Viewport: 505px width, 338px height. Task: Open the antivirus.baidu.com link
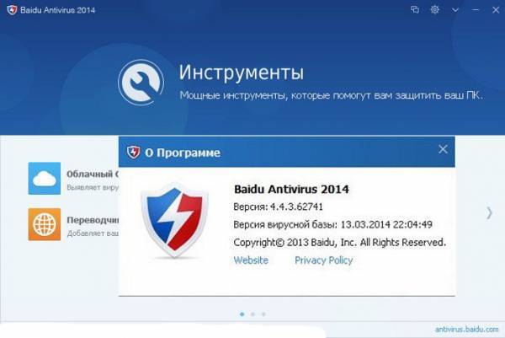pos(466,330)
